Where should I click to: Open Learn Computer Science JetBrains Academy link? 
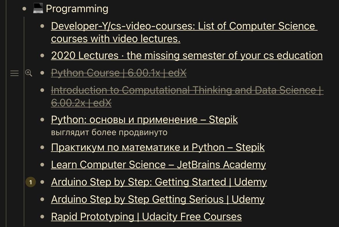pyautogui.click(x=158, y=165)
